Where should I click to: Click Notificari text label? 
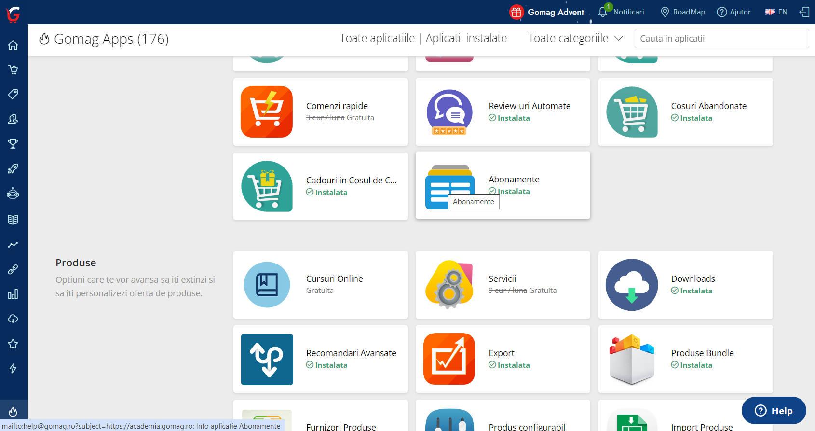click(x=628, y=12)
